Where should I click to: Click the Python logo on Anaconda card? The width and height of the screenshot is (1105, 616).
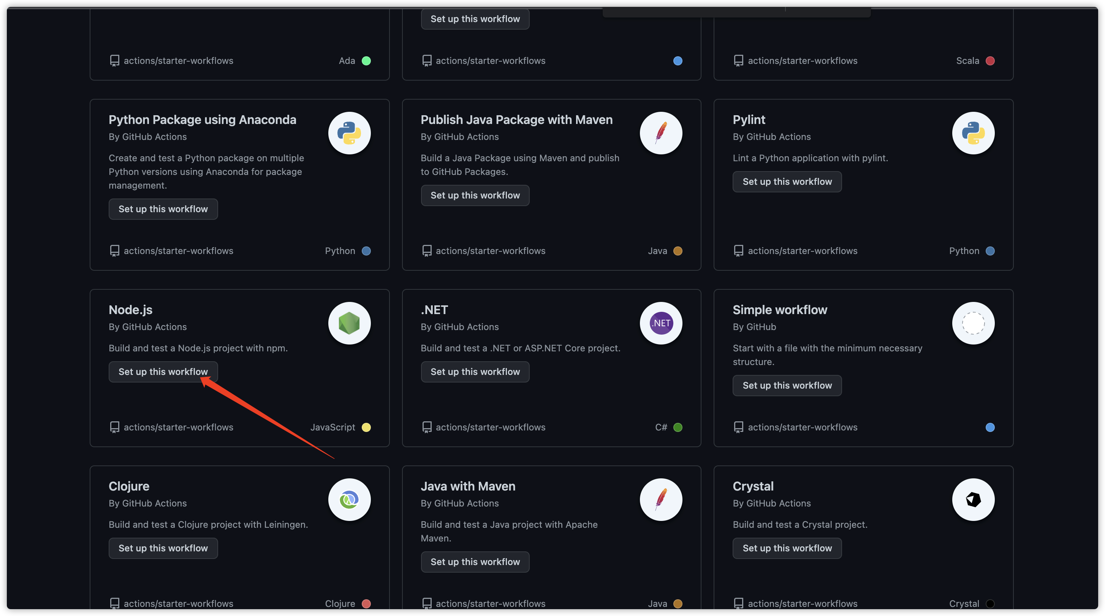click(x=349, y=133)
